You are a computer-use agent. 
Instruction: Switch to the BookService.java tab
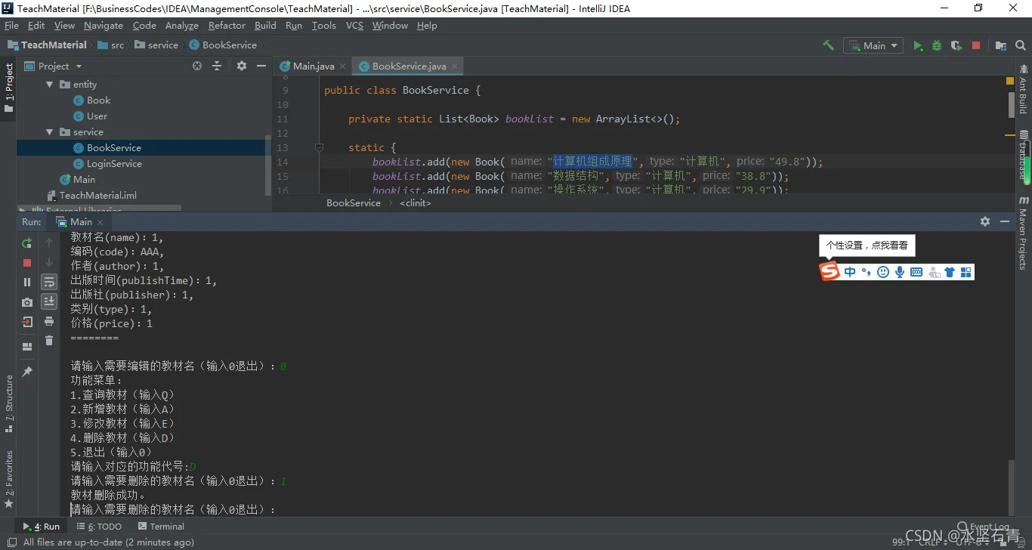[408, 66]
